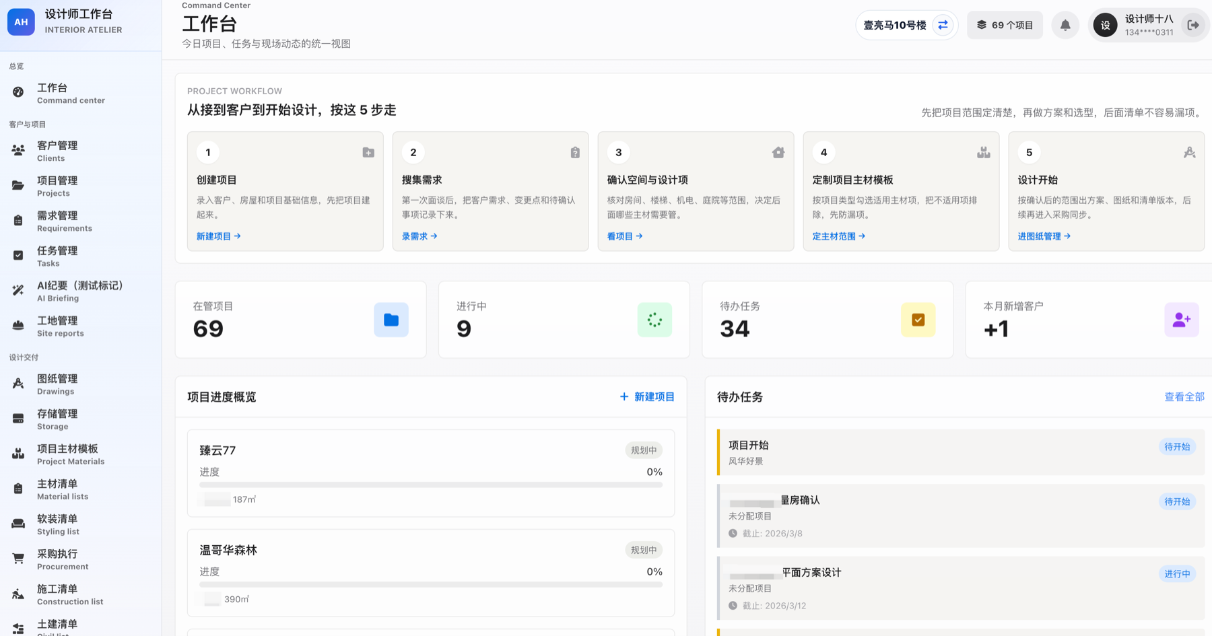Click the 采购执行 shopping cart icon
This screenshot has width=1212, height=636.
click(18, 559)
